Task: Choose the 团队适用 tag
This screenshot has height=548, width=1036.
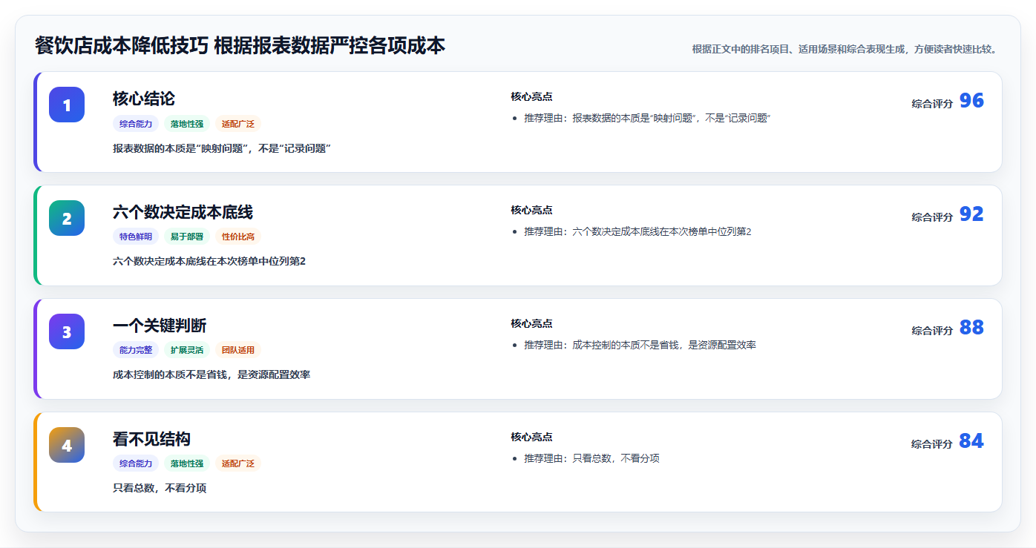Action: [x=238, y=350]
